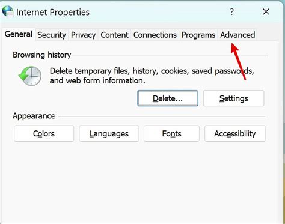
Task: Click the Delete... browsing history button
Action: (x=168, y=98)
